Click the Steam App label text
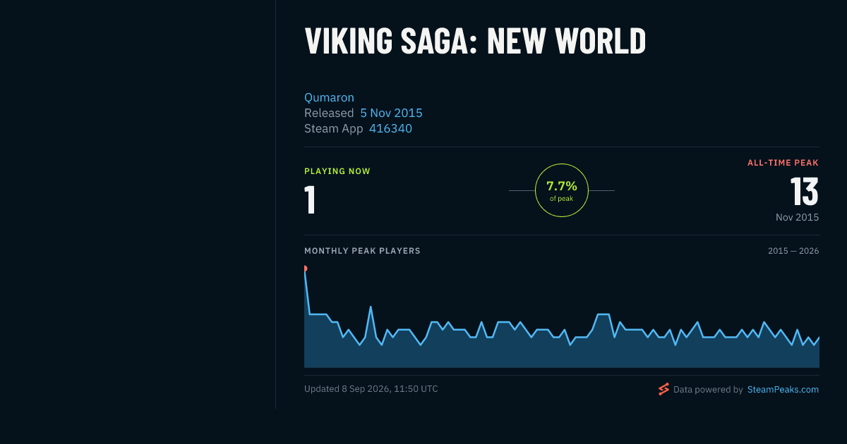This screenshot has height=444, width=847. (x=334, y=128)
